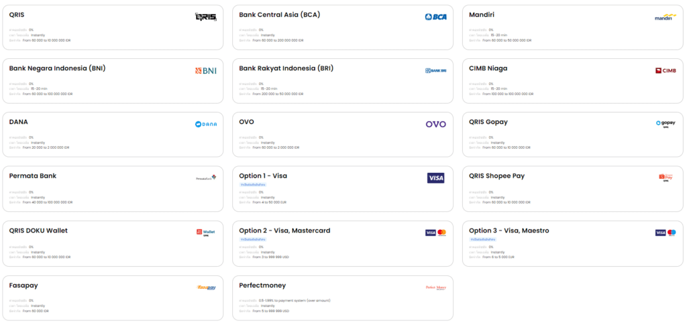Screen dimensions: 687x323
Task: Click the Gopay logo icon
Action: 666,124
